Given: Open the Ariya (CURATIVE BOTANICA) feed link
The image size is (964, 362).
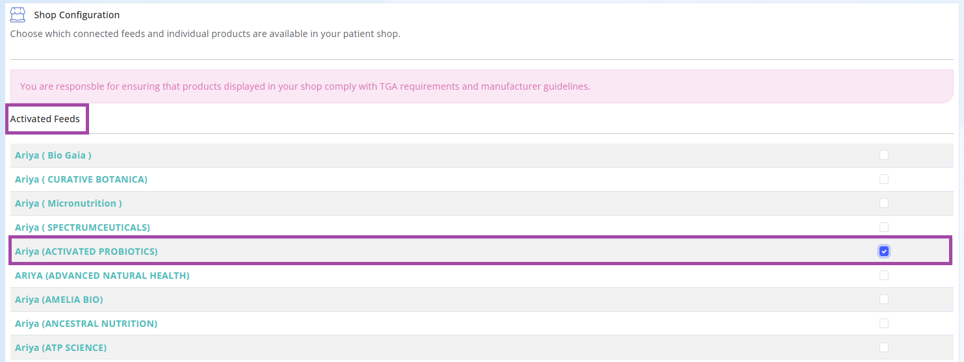Looking at the screenshot, I should click(81, 179).
